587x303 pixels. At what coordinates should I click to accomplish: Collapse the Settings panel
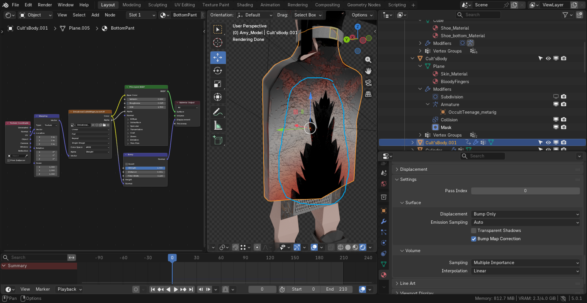(x=408, y=179)
